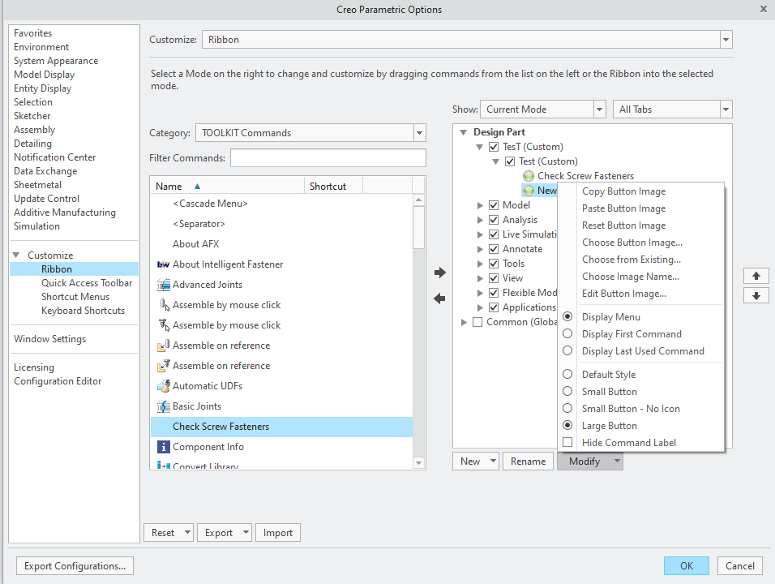Click the Rename button
Viewport: 775px width, 584px height.
(528, 461)
